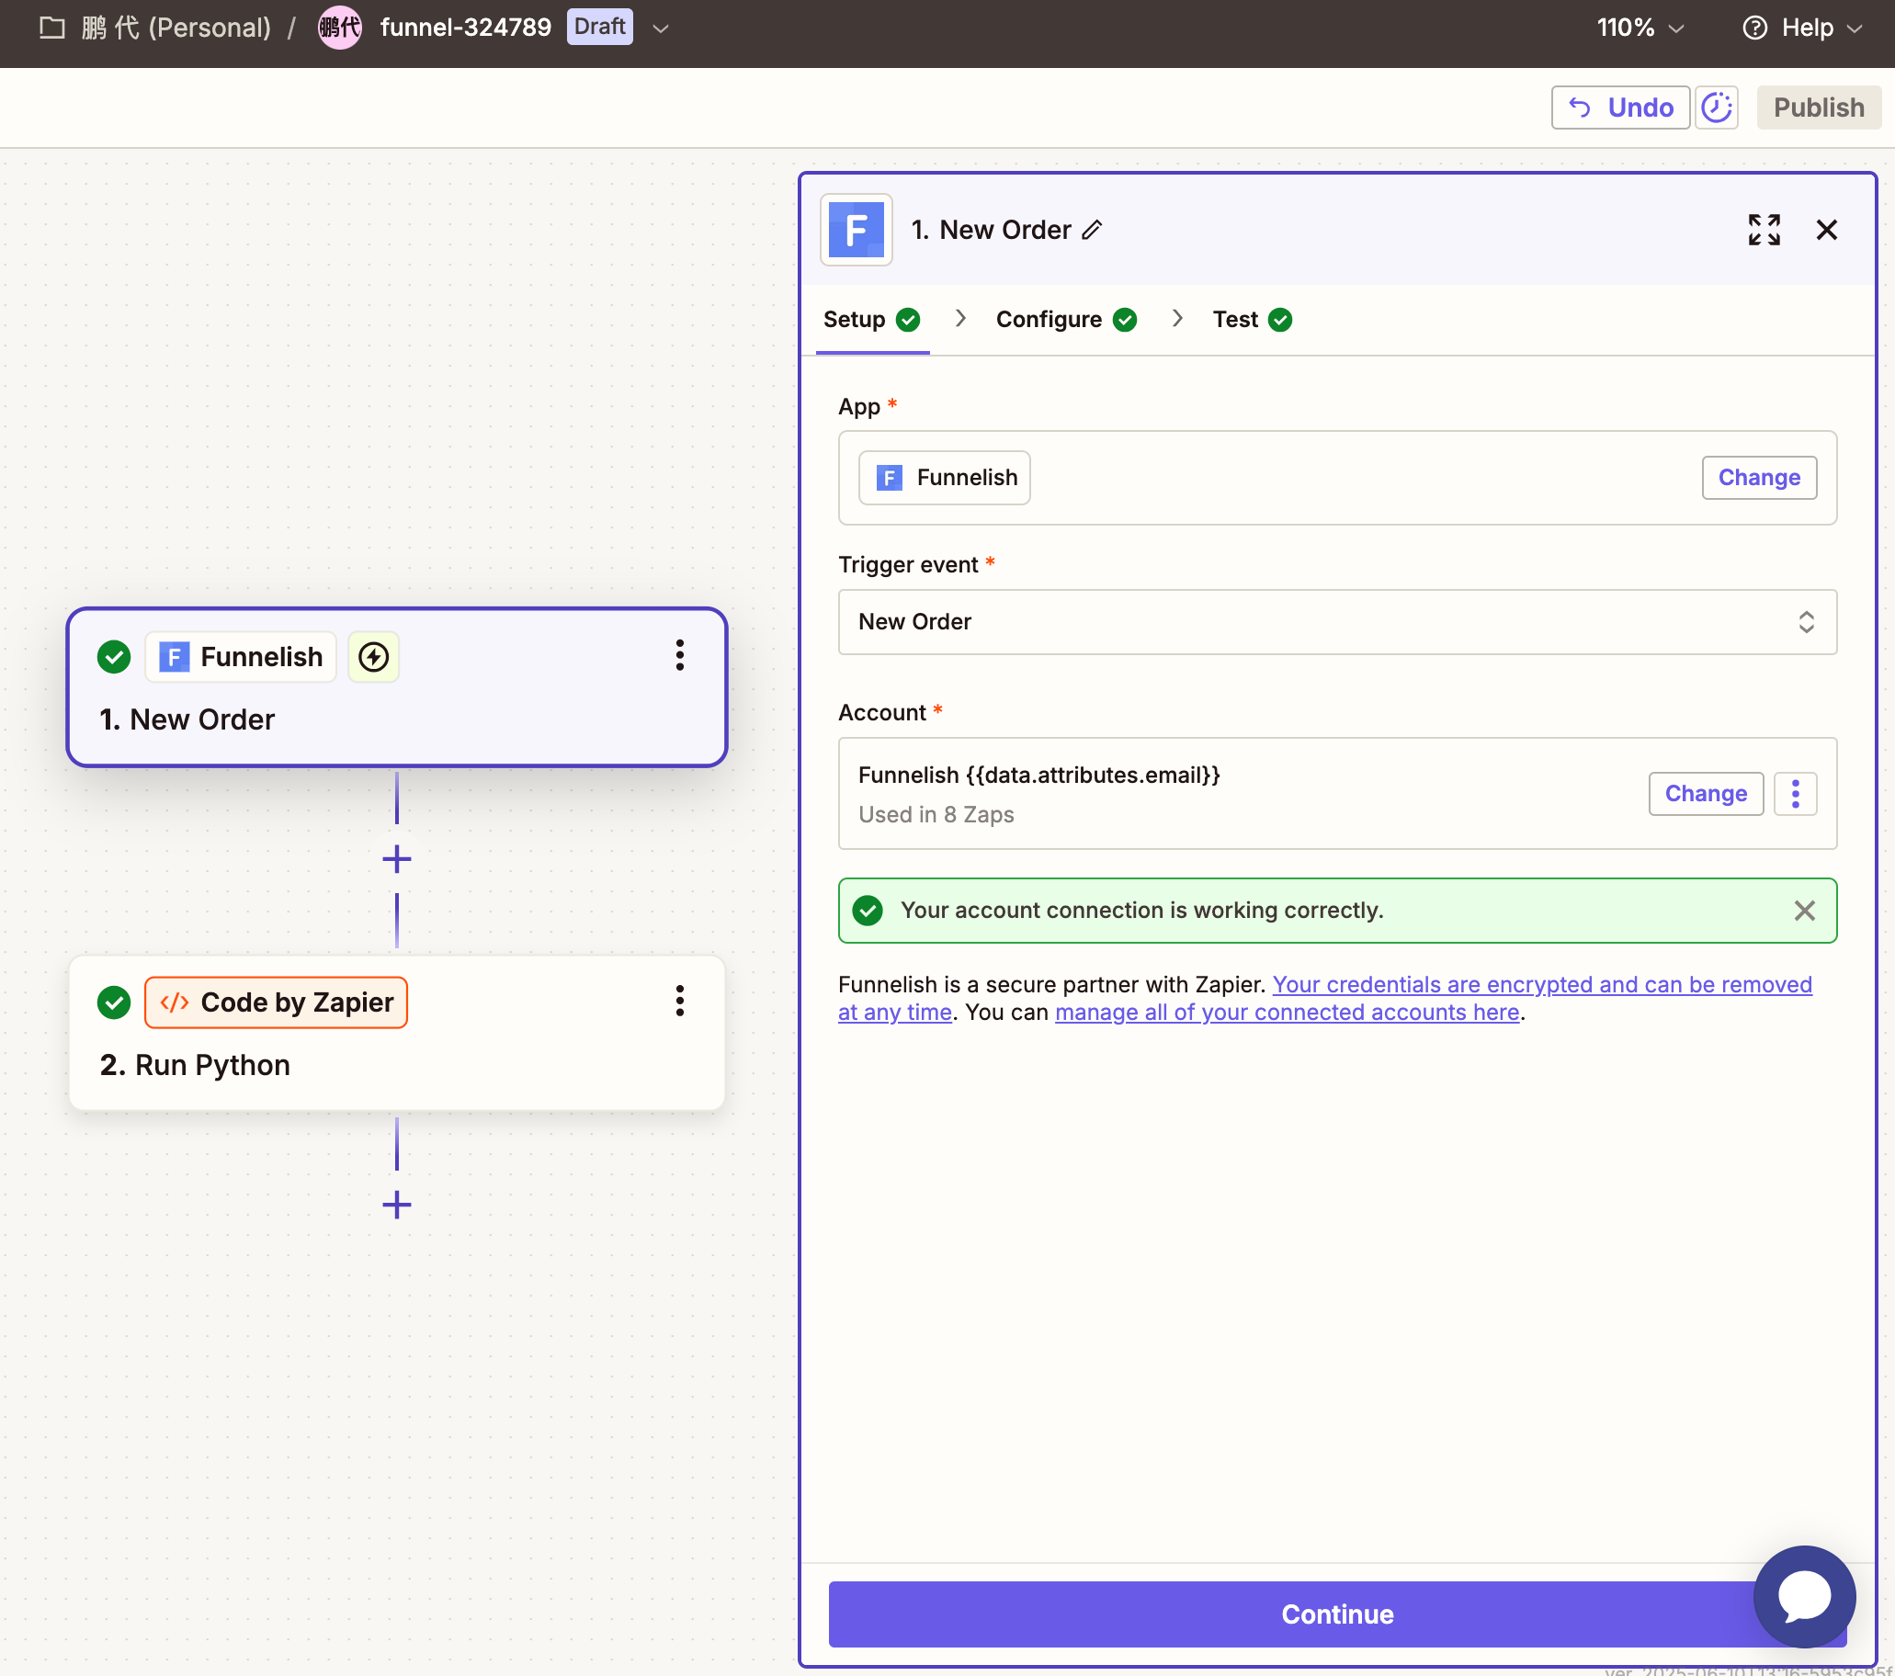This screenshot has width=1895, height=1676.
Task: Click the green check next to Test
Action: pos(1280,320)
